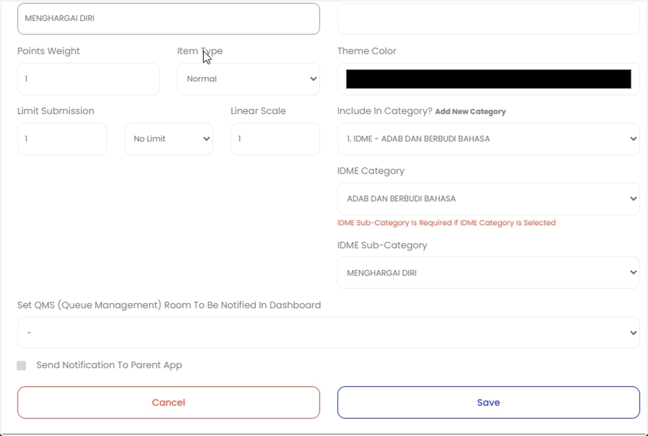Click the Set QMS Room label text
Image resolution: width=648 pixels, height=436 pixels.
click(169, 305)
